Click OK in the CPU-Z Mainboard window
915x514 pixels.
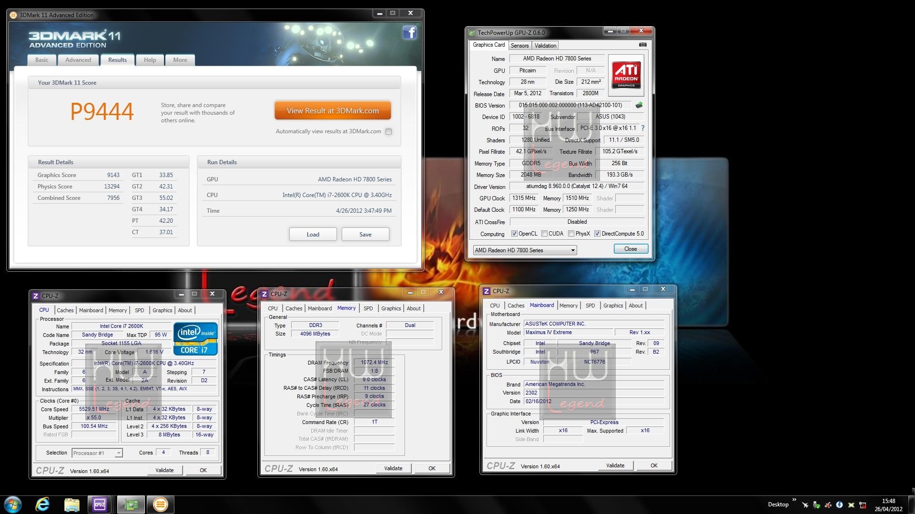click(x=654, y=465)
